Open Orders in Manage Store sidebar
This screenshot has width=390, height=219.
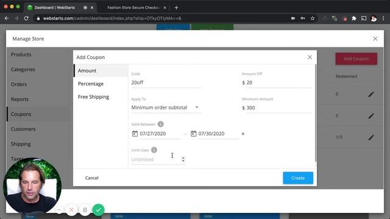pos(19,85)
